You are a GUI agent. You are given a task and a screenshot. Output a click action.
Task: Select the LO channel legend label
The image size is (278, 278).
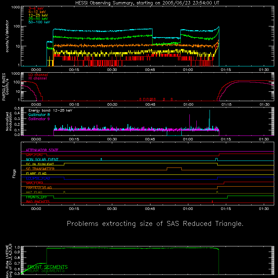pos(38,75)
